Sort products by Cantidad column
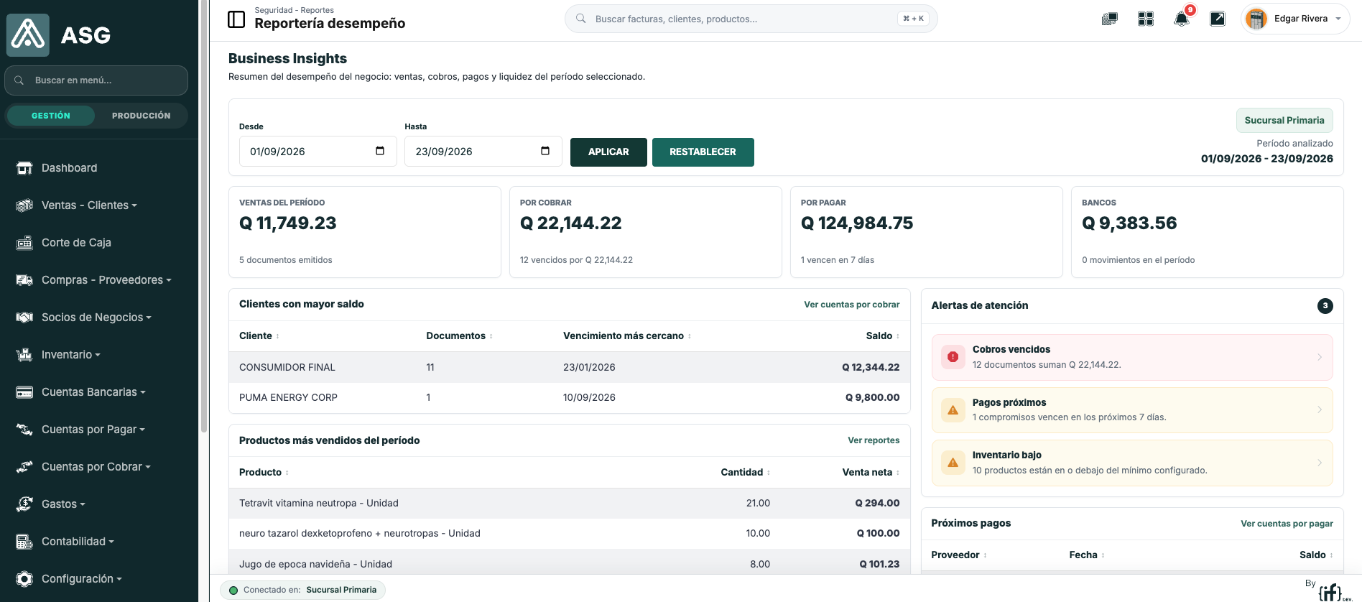Screen dimensions: 1362x602 (x=746, y=473)
